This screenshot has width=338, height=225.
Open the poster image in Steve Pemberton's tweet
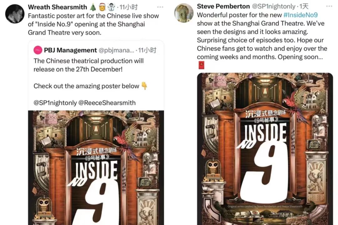265,149
